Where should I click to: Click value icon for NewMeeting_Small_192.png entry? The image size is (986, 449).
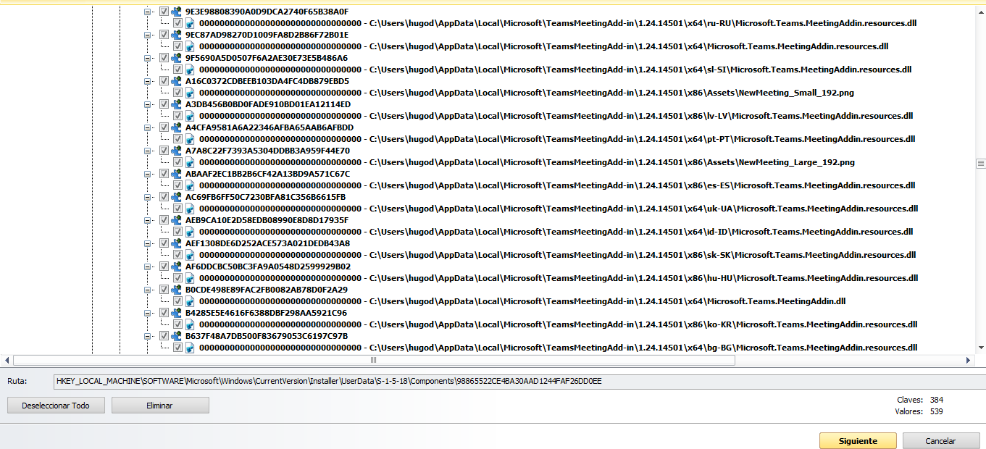[x=190, y=93]
